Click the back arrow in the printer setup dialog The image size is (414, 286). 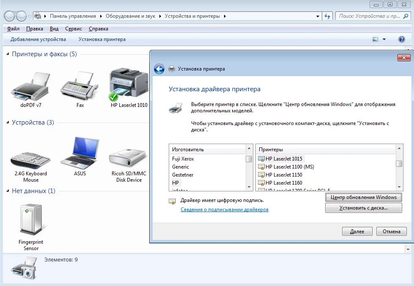(x=159, y=69)
